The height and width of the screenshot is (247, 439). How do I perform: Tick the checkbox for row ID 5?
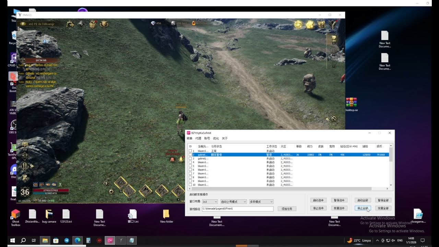pyautogui.click(x=190, y=166)
